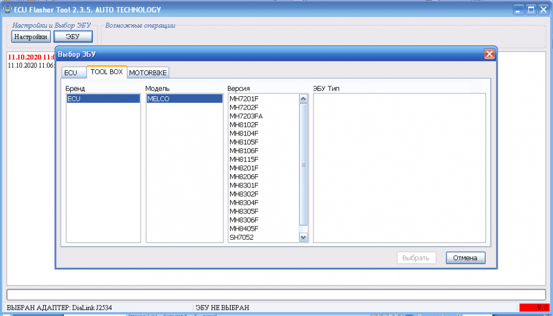Choose version MH7201F

click(x=244, y=99)
